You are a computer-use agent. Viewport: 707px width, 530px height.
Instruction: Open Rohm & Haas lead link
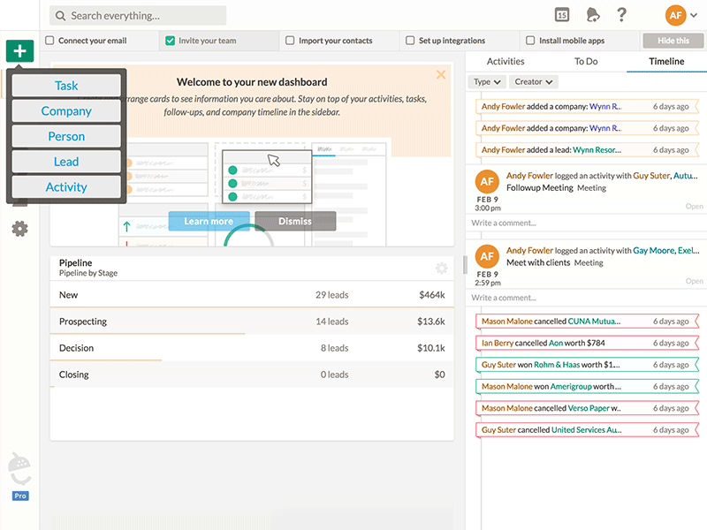pyautogui.click(x=557, y=365)
